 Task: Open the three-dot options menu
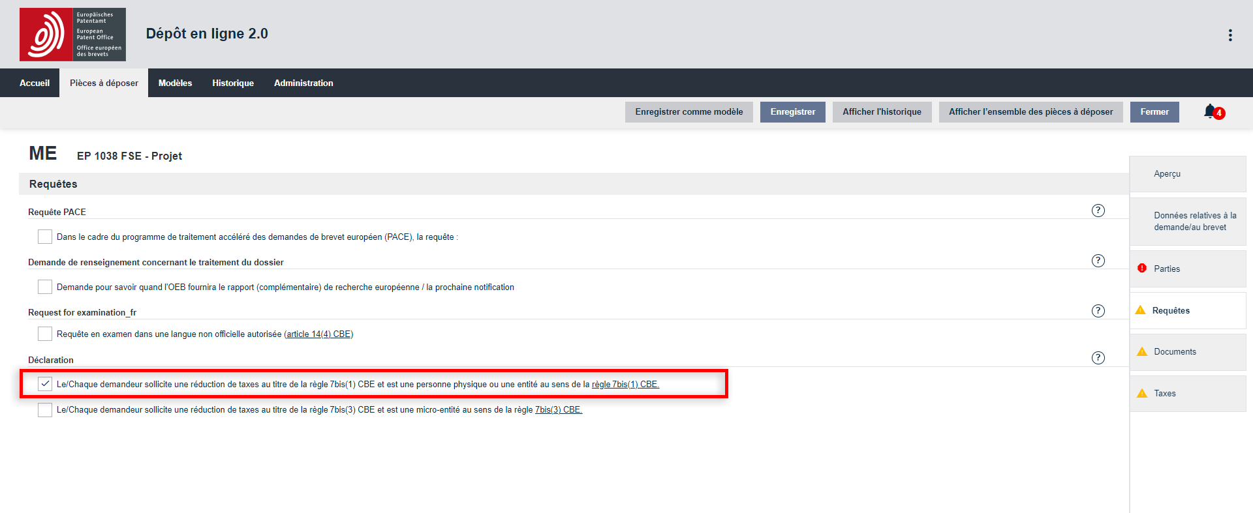click(1230, 35)
